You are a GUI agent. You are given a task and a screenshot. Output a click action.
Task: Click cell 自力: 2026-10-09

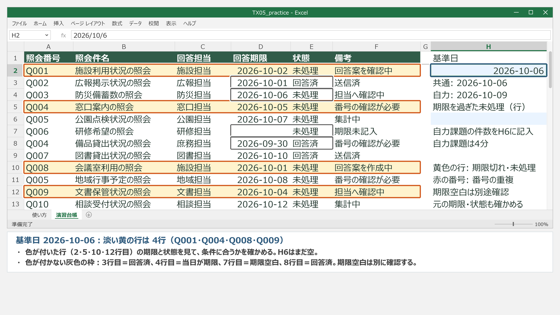pyautogui.click(x=489, y=95)
